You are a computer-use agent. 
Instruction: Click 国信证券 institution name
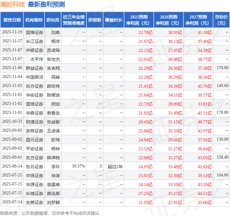click(x=35, y=104)
